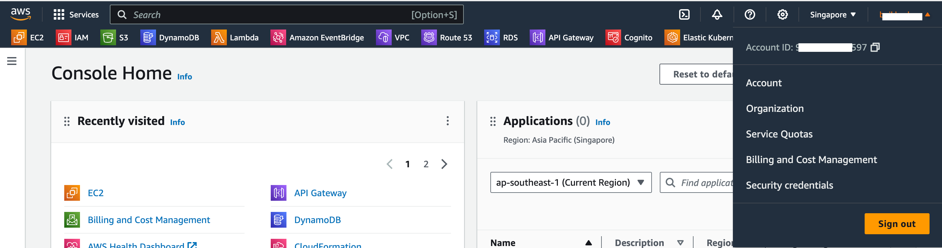Go to previous page of recently visited
The height and width of the screenshot is (248, 942).
coord(390,164)
